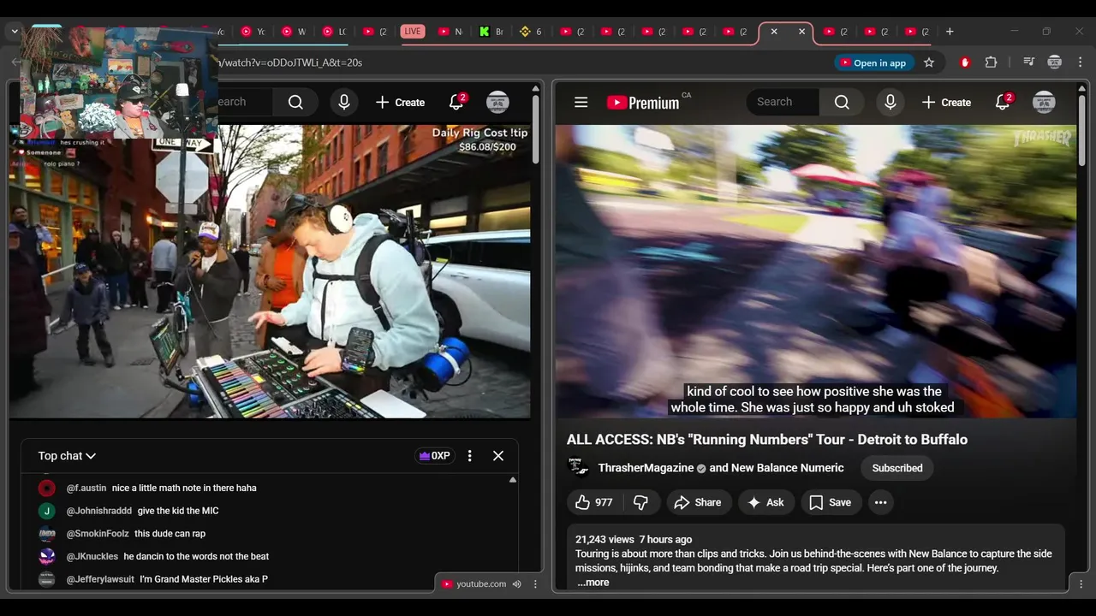Open three-dot menu on youtube.com overlay
This screenshot has height=616, width=1096.
pyautogui.click(x=535, y=584)
